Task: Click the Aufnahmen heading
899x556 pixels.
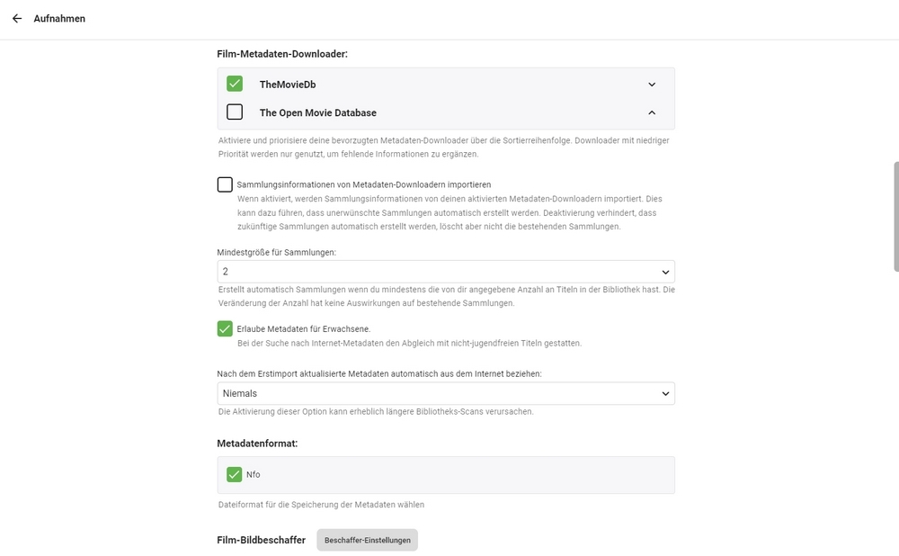Action: pyautogui.click(x=59, y=18)
